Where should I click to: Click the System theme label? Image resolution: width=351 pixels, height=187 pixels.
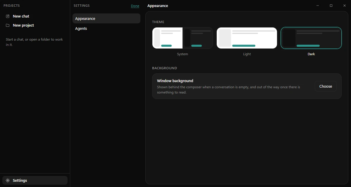pos(183,54)
